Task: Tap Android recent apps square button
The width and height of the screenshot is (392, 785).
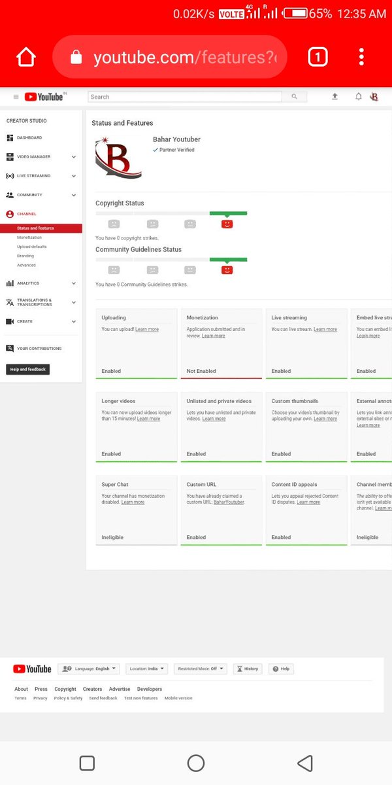Action: [x=87, y=763]
